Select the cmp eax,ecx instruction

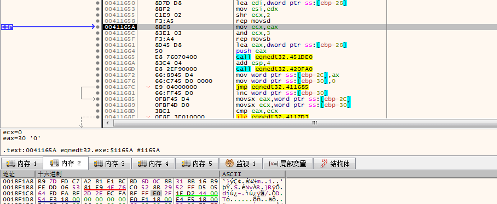(257, 111)
